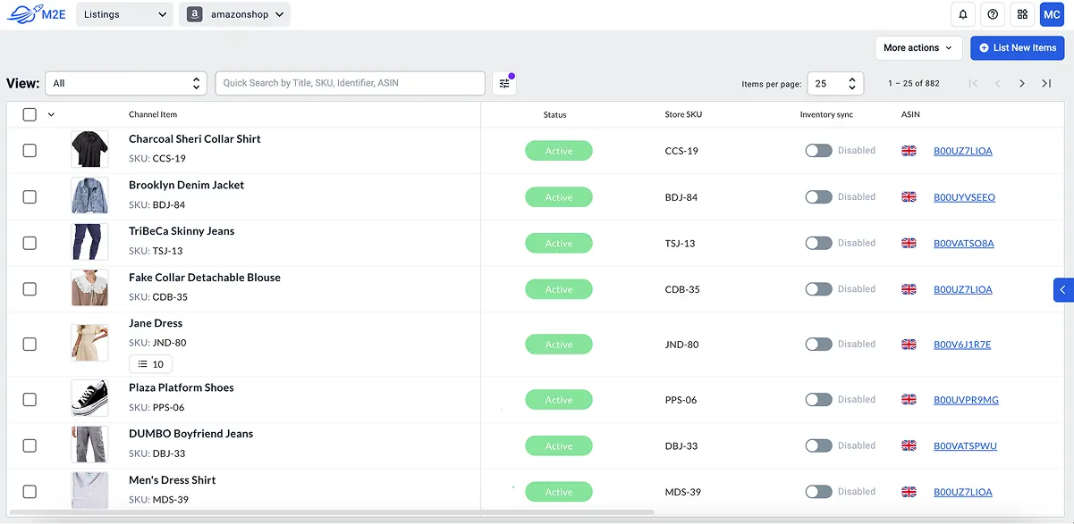
Task: Click the M2E logo
Action: (36, 13)
